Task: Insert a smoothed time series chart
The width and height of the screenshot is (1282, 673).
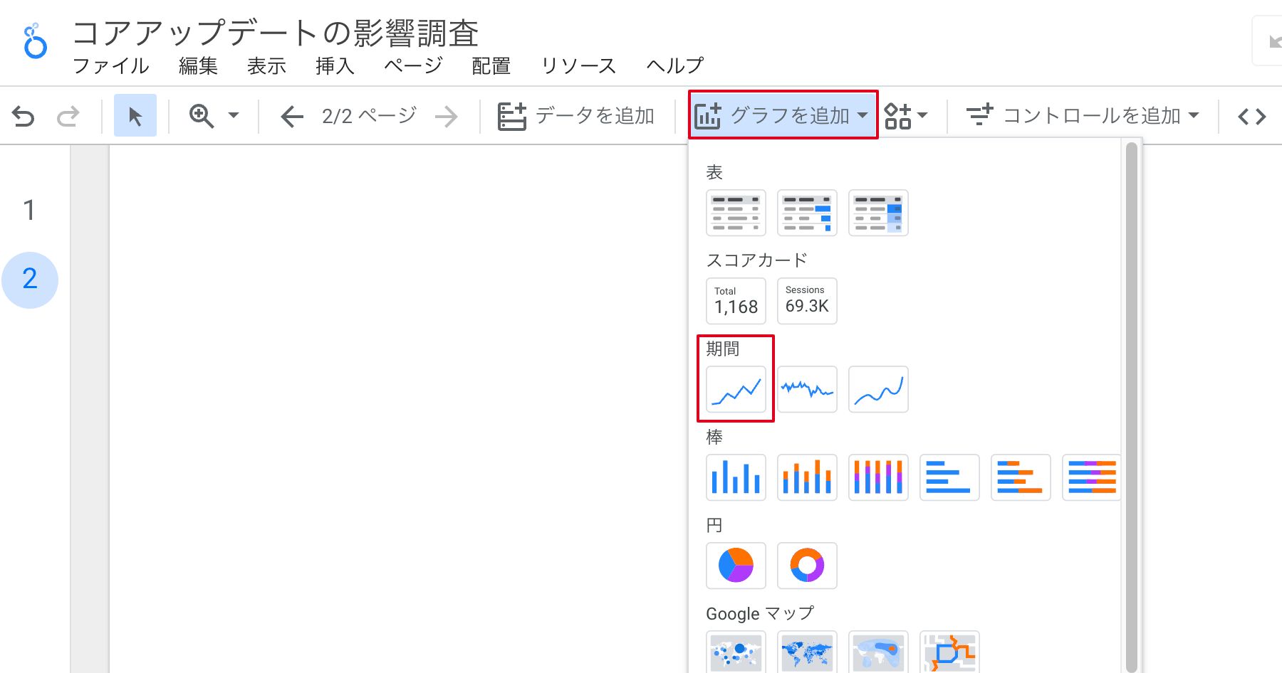Action: point(878,390)
